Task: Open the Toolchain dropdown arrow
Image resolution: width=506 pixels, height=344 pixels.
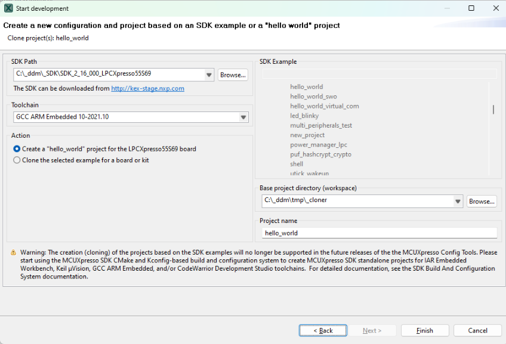Action: click(243, 117)
